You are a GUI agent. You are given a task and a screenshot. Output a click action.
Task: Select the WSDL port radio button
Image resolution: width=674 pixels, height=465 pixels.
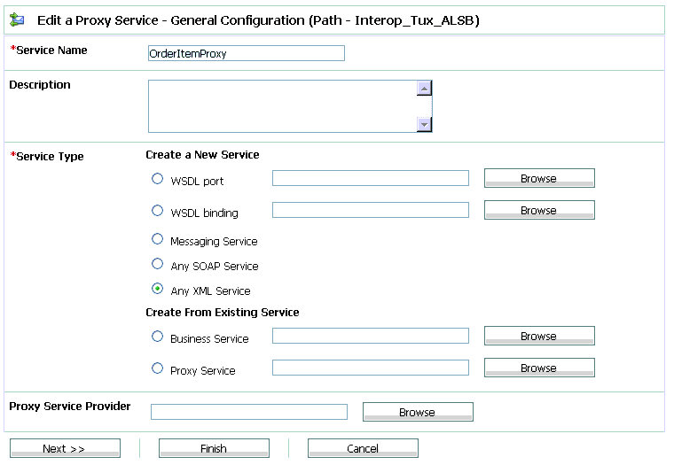[157, 179]
